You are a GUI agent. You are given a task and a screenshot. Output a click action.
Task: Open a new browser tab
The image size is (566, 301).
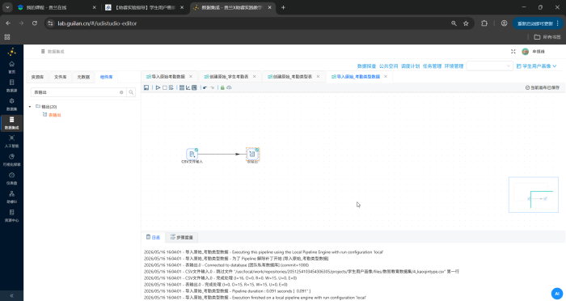click(x=283, y=7)
